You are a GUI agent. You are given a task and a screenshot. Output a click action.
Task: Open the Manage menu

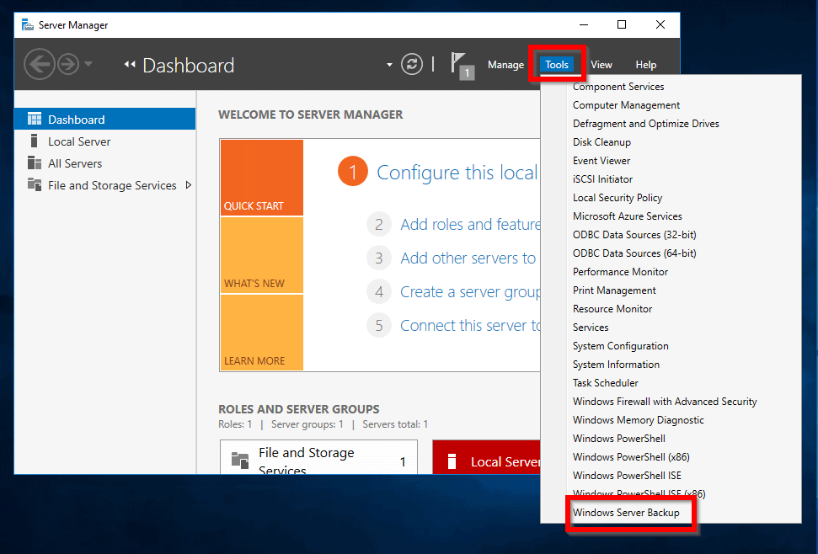click(x=505, y=65)
